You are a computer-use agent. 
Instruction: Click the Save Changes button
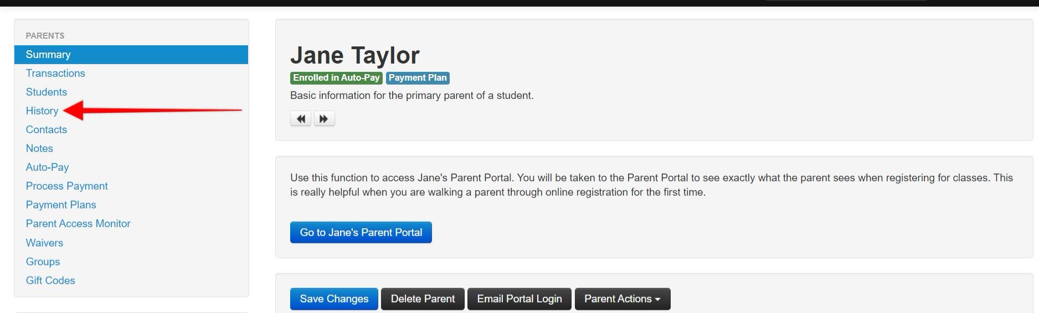pyautogui.click(x=334, y=299)
